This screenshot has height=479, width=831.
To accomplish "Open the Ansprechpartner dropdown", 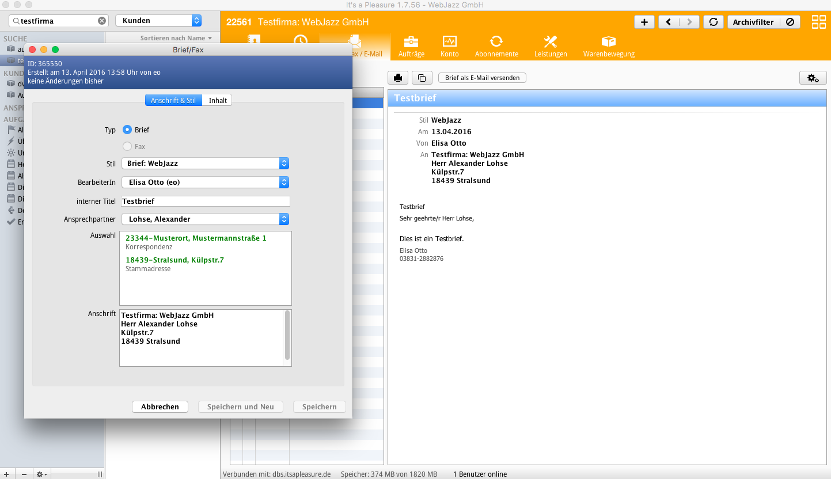I will pos(205,219).
